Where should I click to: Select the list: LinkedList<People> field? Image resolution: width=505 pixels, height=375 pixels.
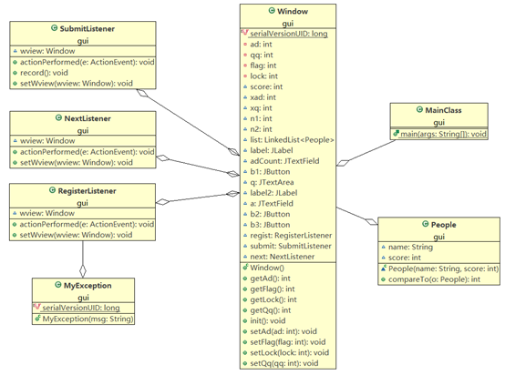(x=292, y=140)
